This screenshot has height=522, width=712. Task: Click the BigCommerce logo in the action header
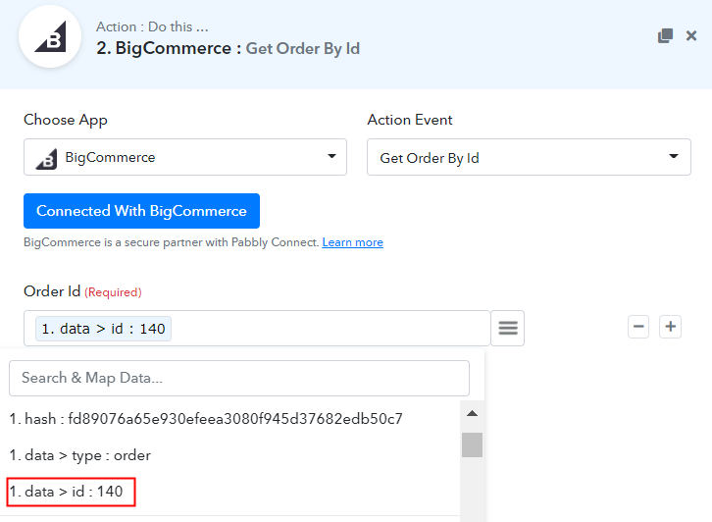point(50,36)
